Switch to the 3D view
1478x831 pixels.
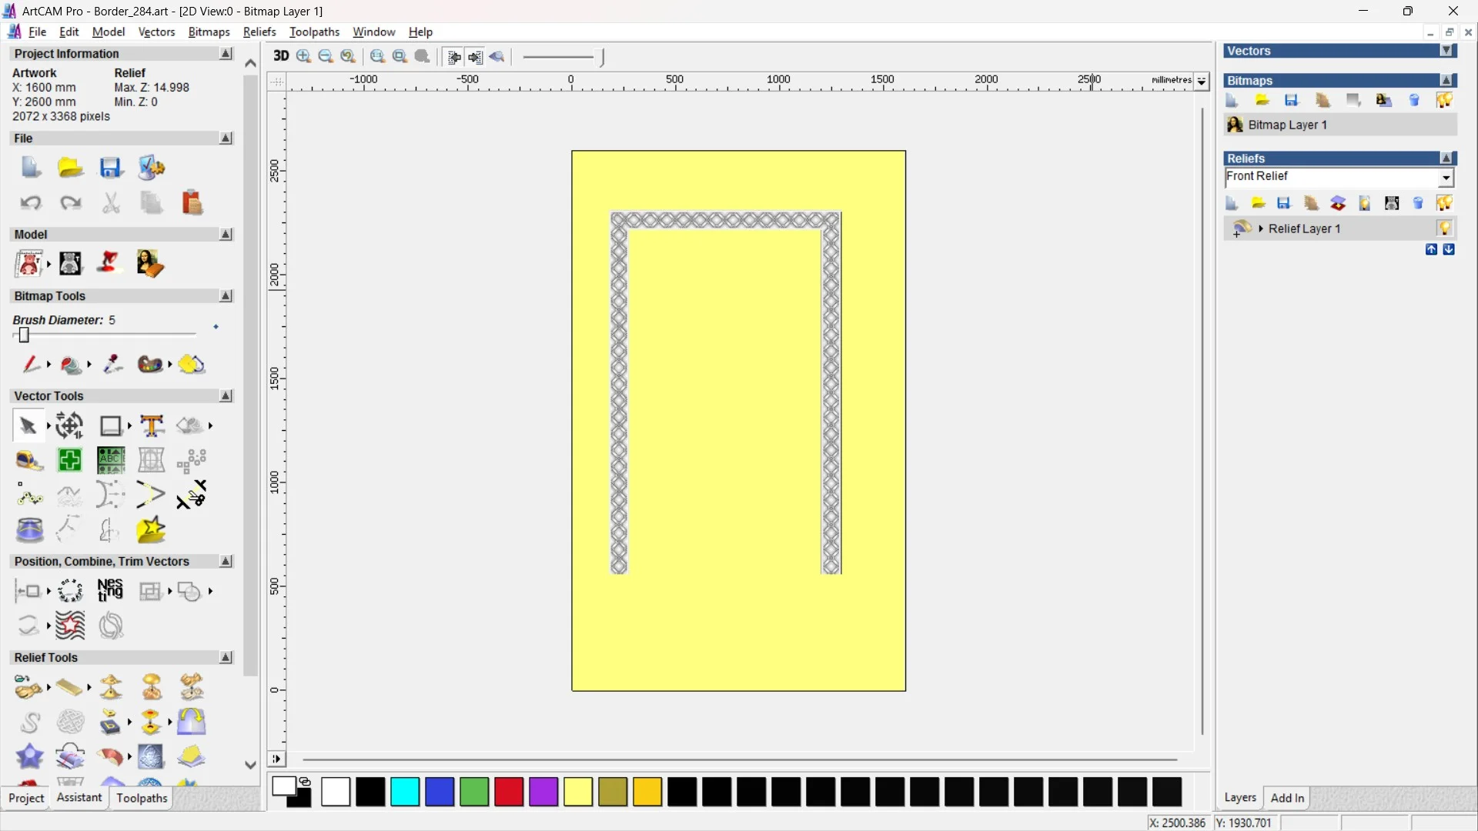[x=281, y=56]
